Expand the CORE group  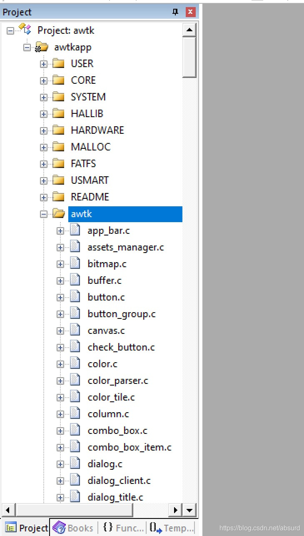point(44,80)
